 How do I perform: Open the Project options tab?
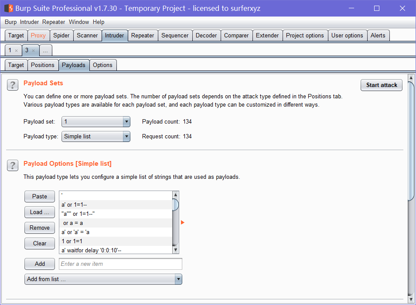pyautogui.click(x=305, y=36)
